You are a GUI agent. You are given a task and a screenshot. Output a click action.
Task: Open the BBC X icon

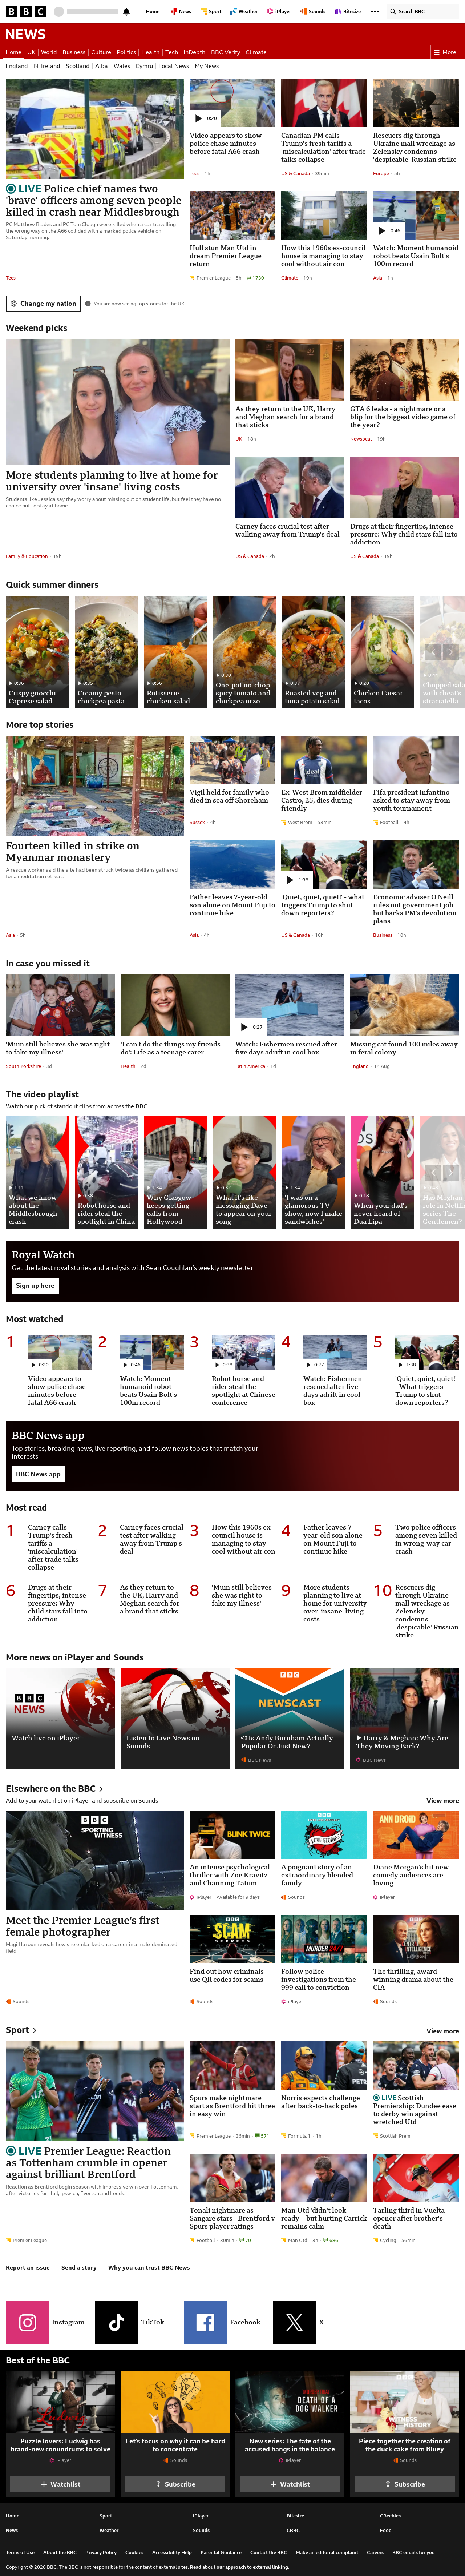[x=294, y=2322]
